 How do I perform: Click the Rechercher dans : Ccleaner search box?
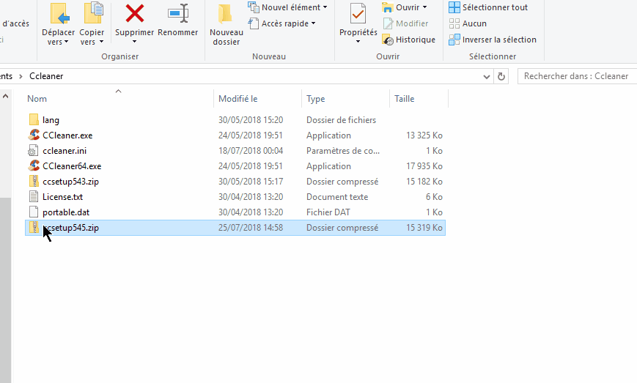tap(577, 76)
